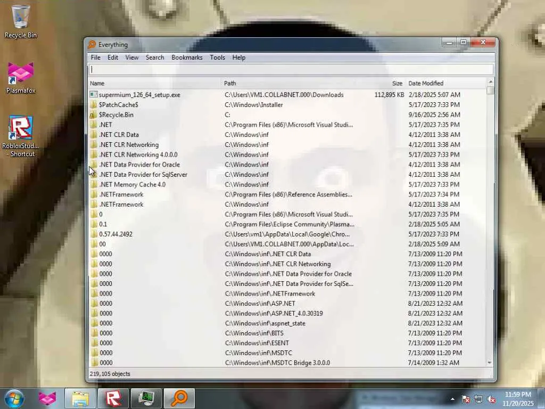Select the supermium_126_64_setup.exe file icon

(x=94, y=95)
